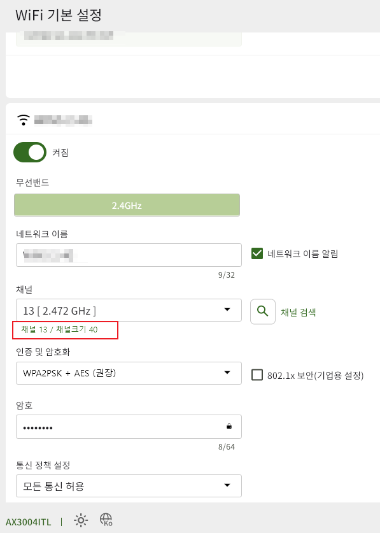Click the lock icon in password field

click(229, 426)
